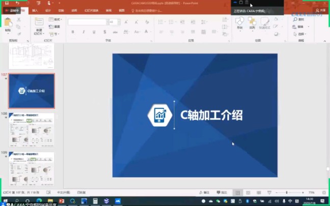Collapse the ribbon with the chevron
The width and height of the screenshot is (330, 206).
point(325,41)
